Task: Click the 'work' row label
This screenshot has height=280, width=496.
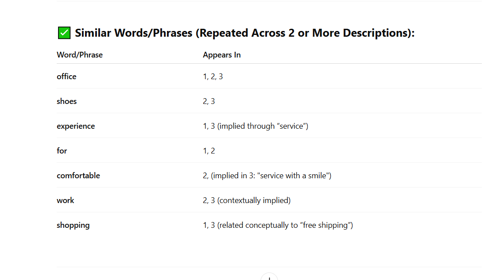Action: pos(66,200)
